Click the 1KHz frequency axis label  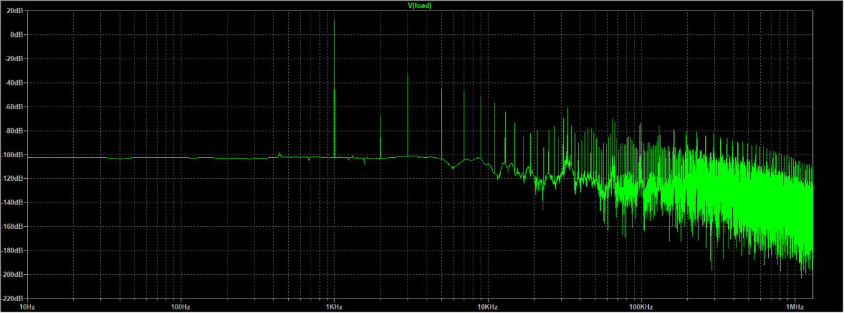(334, 307)
